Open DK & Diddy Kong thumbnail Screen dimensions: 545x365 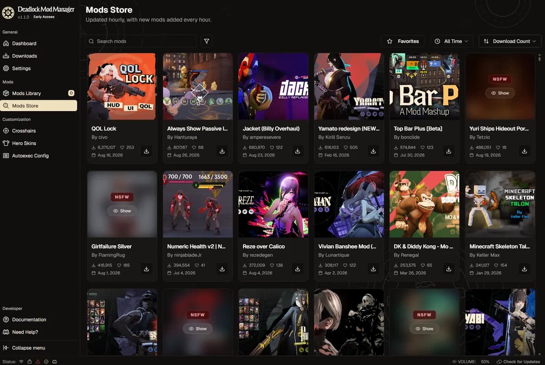click(x=425, y=204)
